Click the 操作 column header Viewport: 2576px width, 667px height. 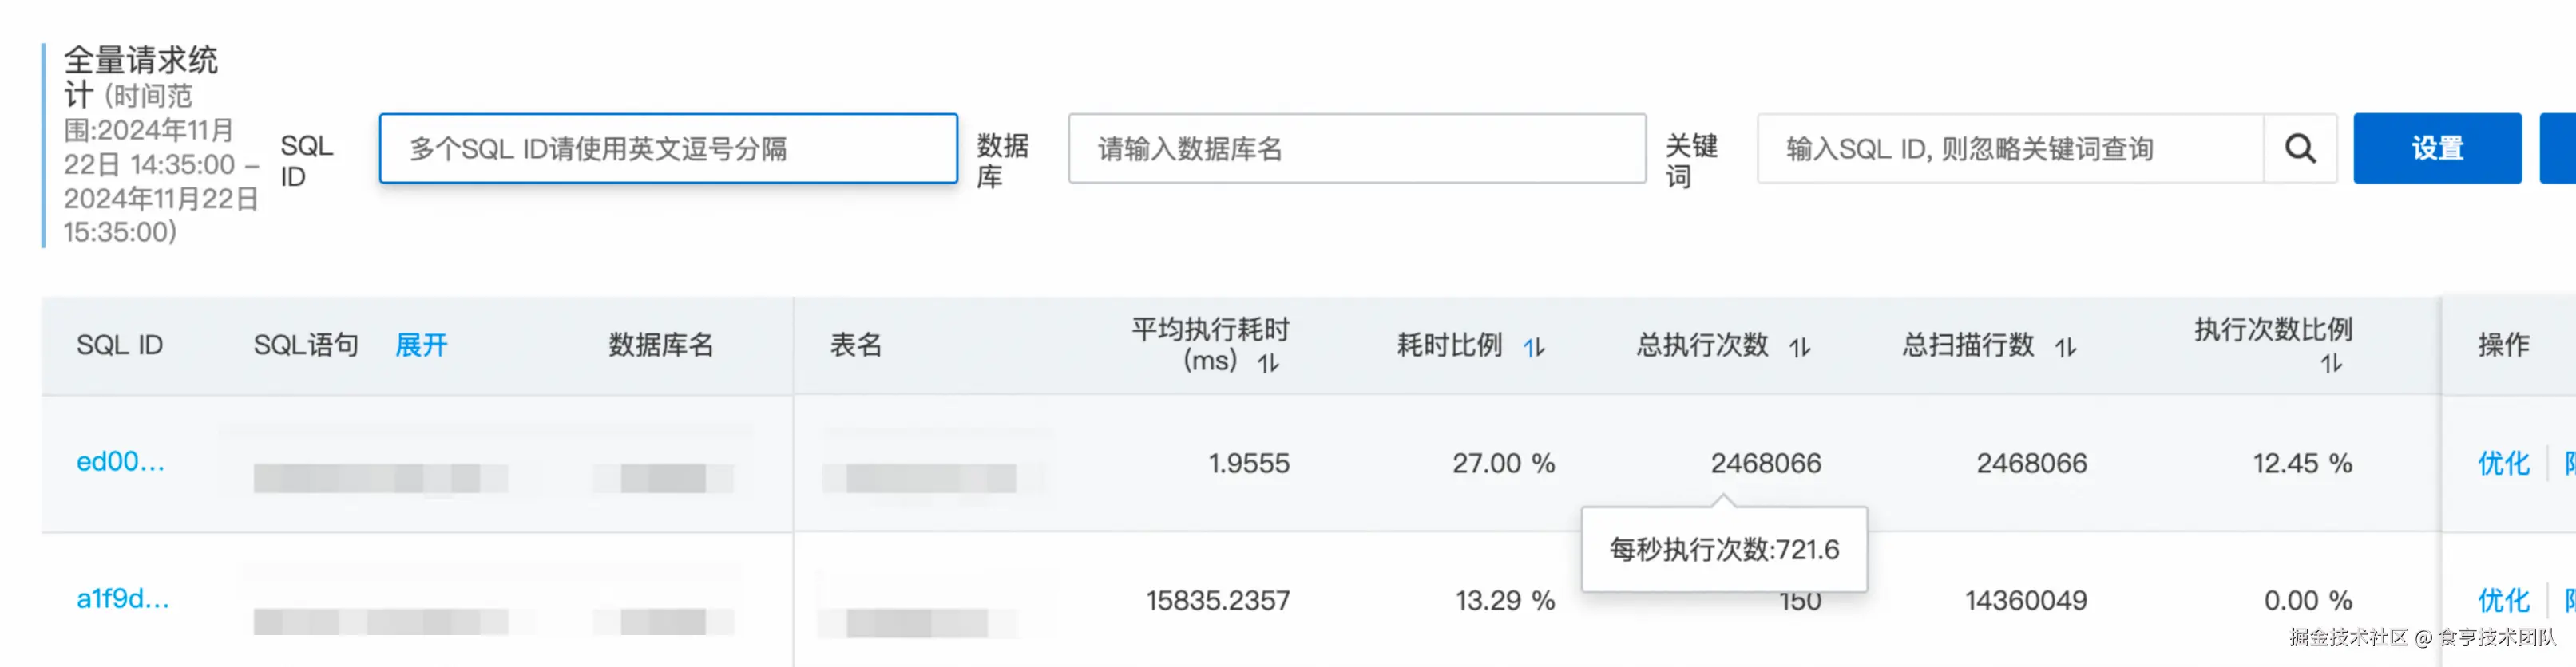click(x=2502, y=345)
